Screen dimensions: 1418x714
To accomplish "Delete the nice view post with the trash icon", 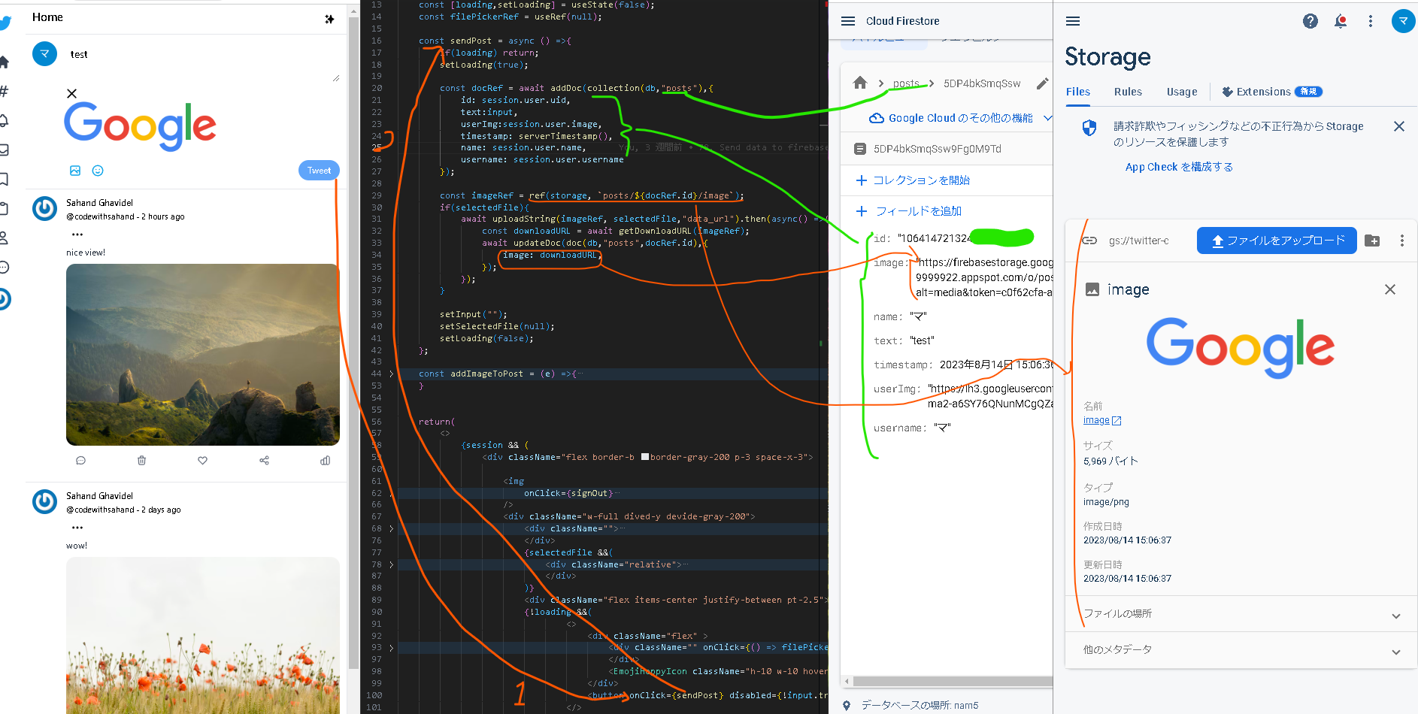I will 141,461.
